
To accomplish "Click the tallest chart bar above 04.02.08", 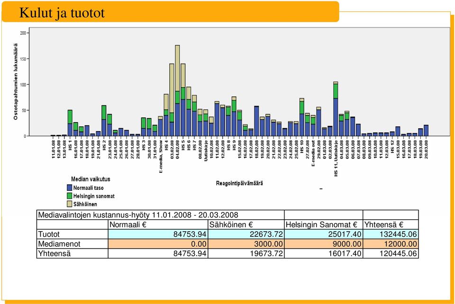I will tap(177, 90).
